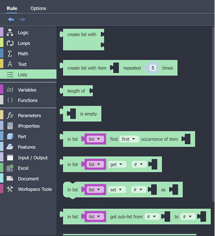The height and width of the screenshot is (236, 215).
Task: Open the 'set' dropdown in list block
Action: click(x=117, y=190)
